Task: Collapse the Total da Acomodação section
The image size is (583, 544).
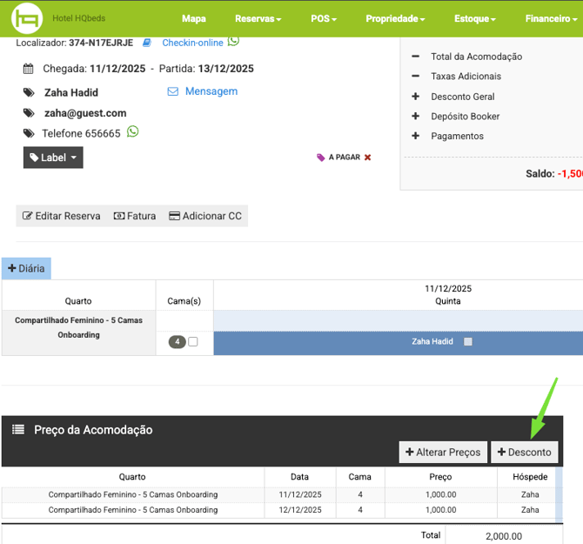Action: tap(415, 57)
